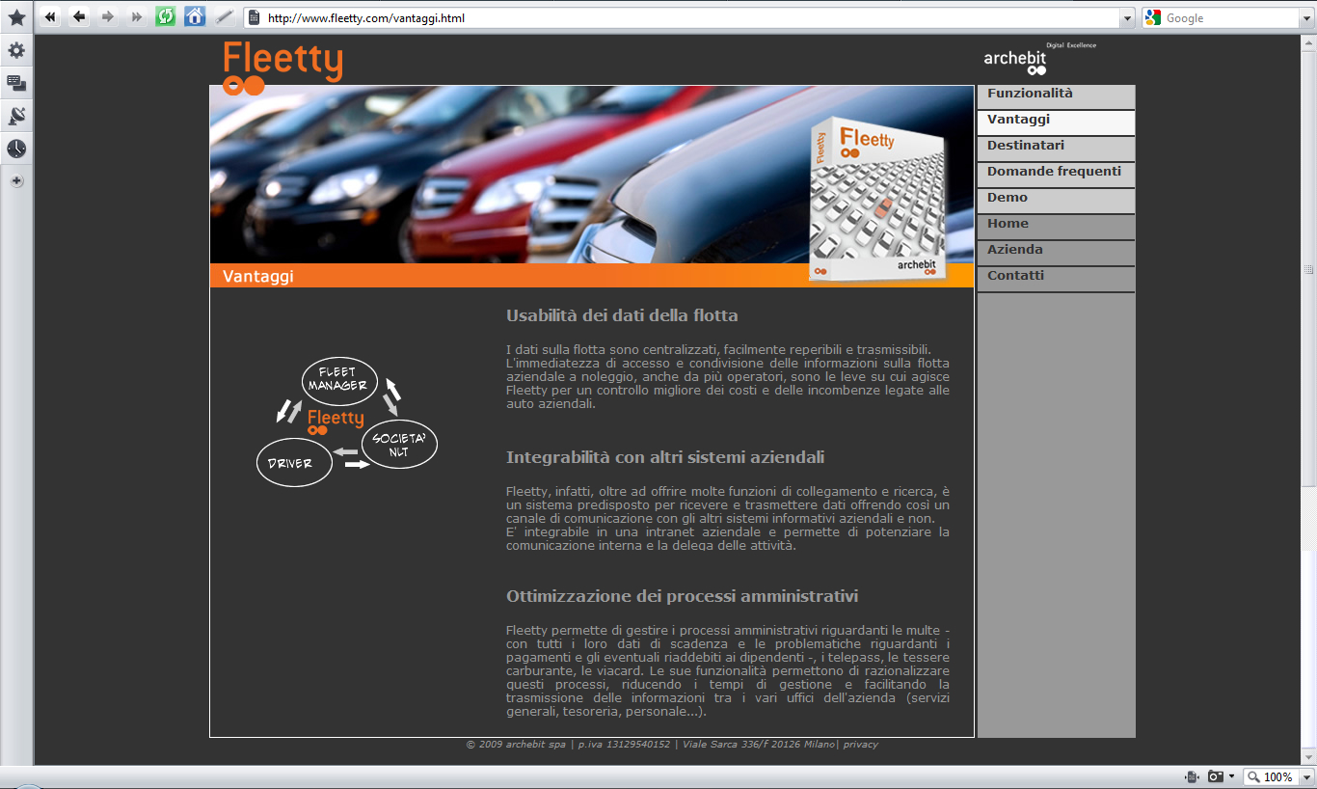Click the Fleetty software box image

877,198
